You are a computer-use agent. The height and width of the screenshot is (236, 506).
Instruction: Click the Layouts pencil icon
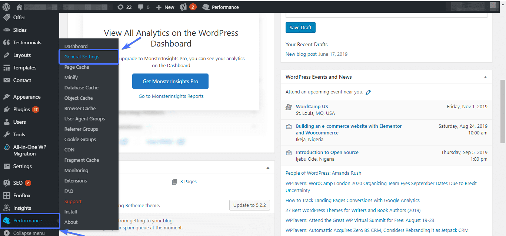pos(6,55)
